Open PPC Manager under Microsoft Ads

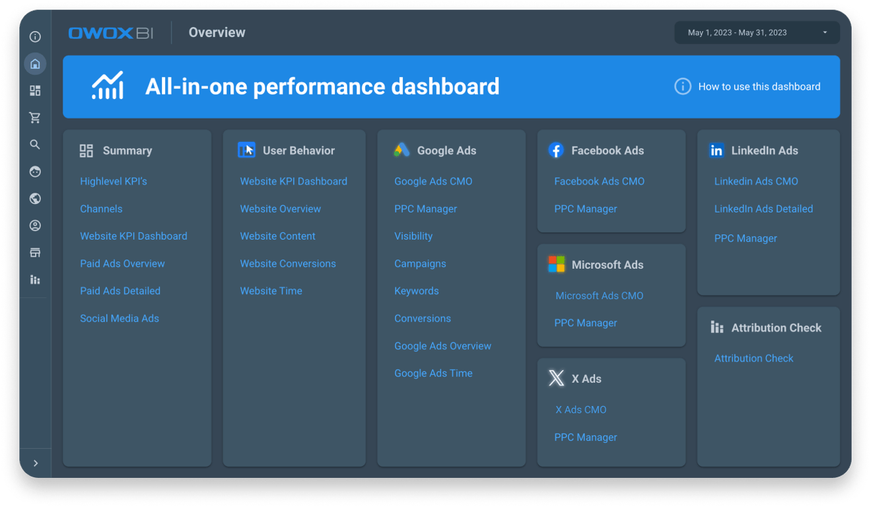point(586,323)
